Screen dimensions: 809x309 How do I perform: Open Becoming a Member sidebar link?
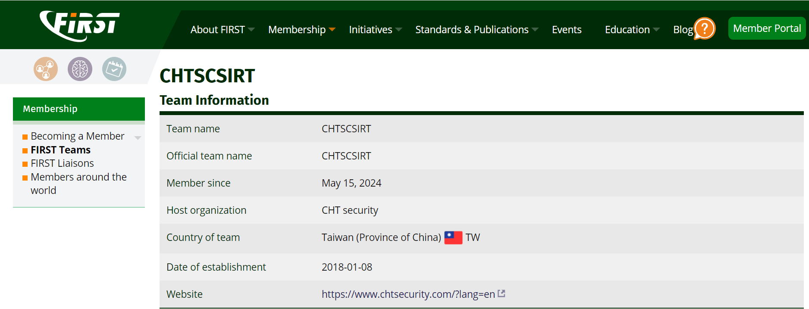click(x=78, y=136)
